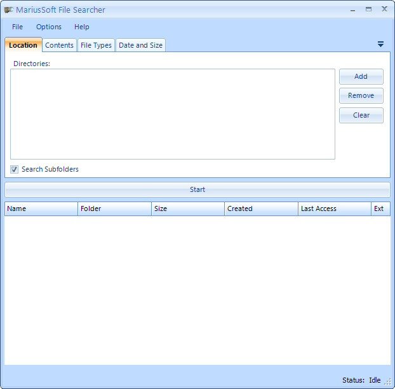Close the File Searcher window
Image resolution: width=395 pixels, height=389 pixels.
click(x=384, y=9)
